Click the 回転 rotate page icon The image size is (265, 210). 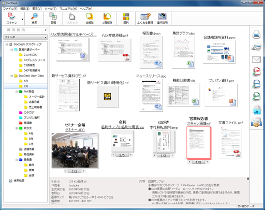(53, 18)
